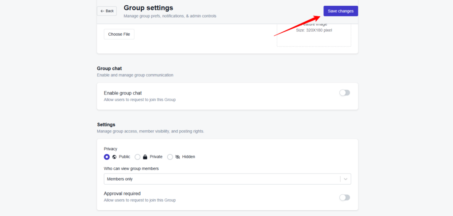Click Enable and manage group communication text
Image resolution: width=453 pixels, height=216 pixels.
[135, 75]
